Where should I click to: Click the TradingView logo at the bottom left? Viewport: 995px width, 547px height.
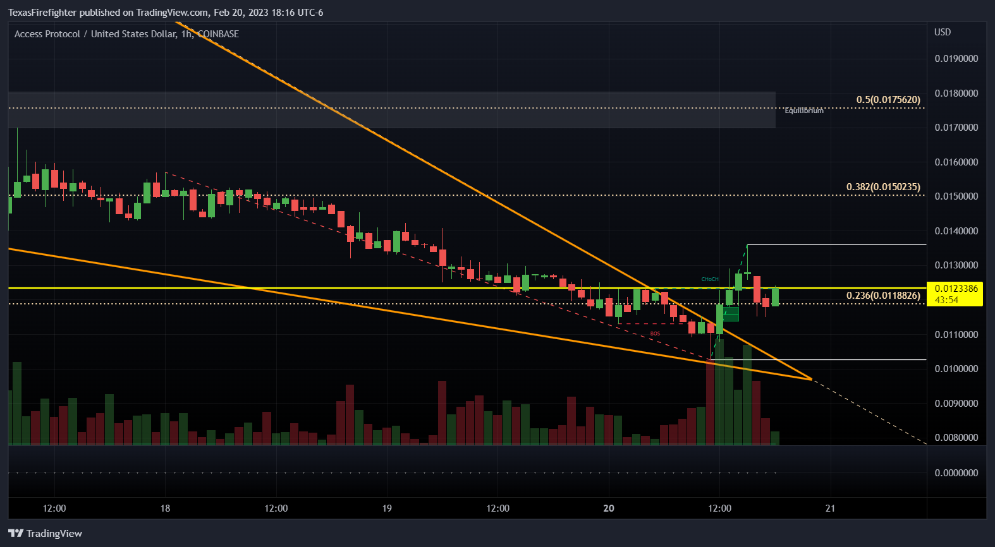coord(45,534)
